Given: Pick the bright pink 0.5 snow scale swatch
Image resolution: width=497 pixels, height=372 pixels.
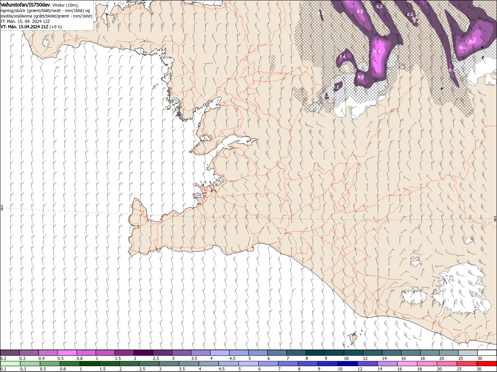Looking at the screenshot, I should [67, 353].
